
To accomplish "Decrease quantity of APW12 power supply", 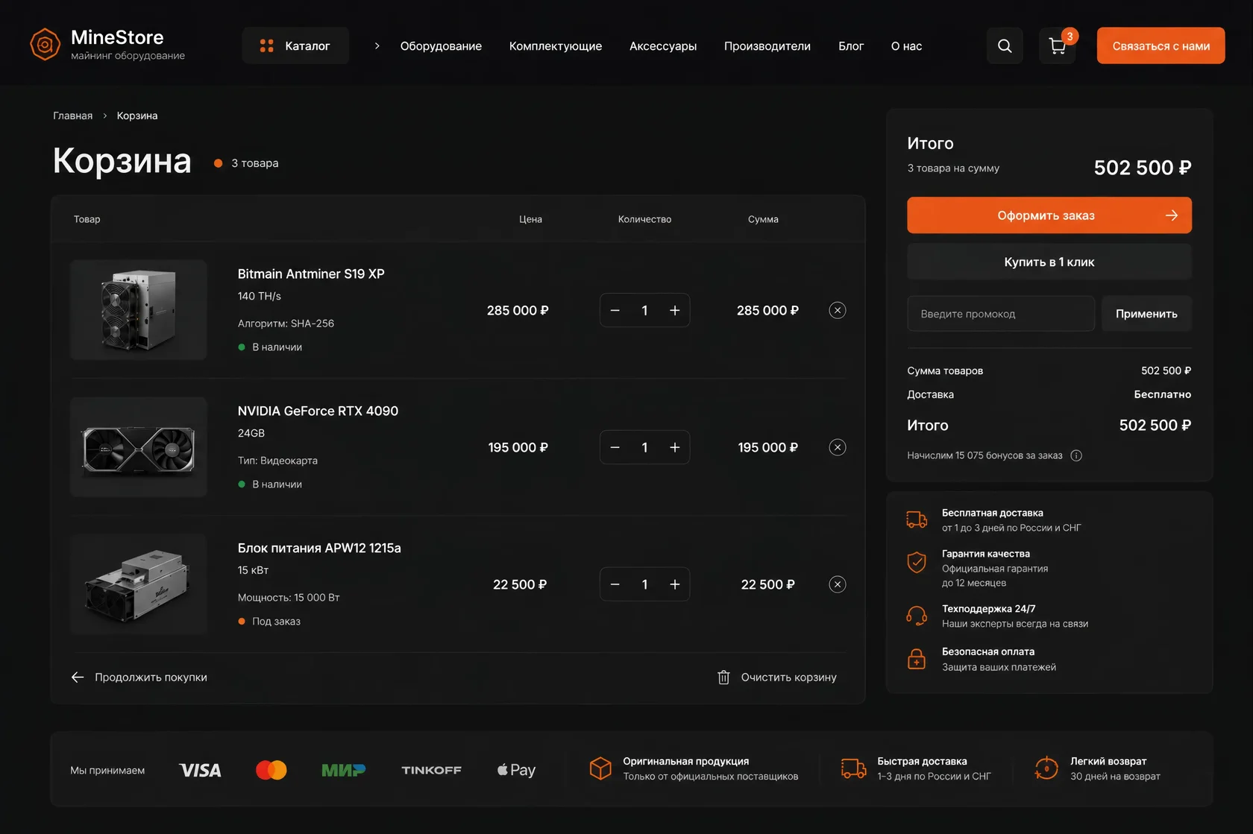I will click(615, 584).
